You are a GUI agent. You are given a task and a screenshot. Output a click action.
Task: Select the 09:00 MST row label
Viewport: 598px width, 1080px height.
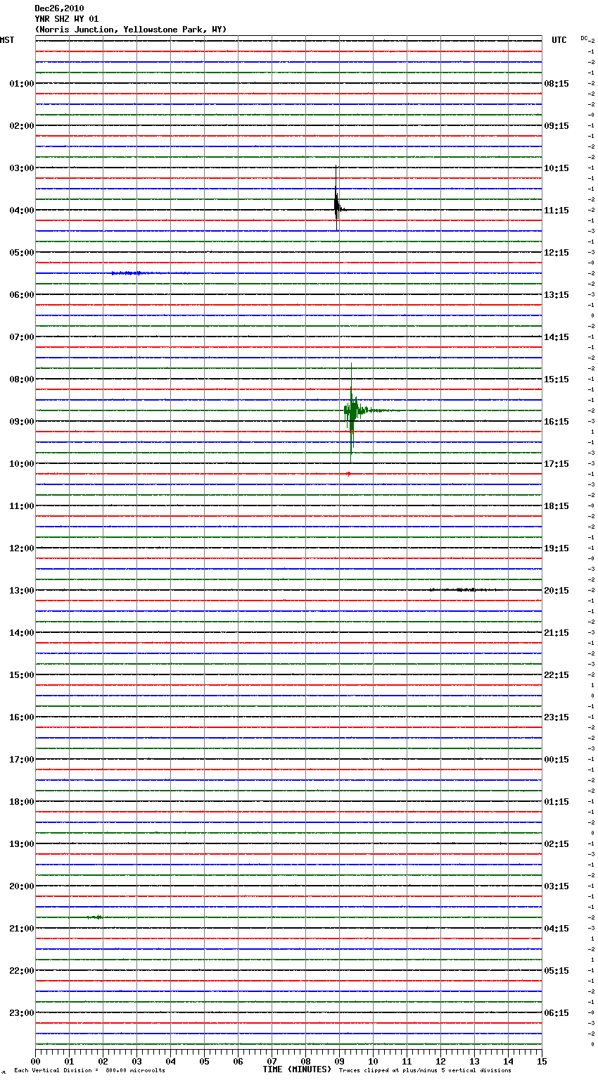22,422
